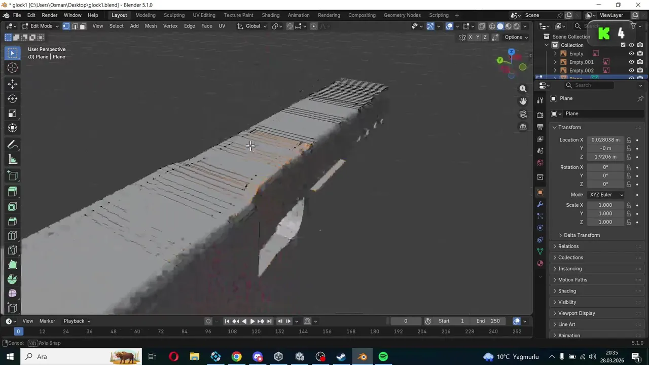This screenshot has height=365, width=649.
Task: Enable vertex select mode
Action: click(x=66, y=26)
